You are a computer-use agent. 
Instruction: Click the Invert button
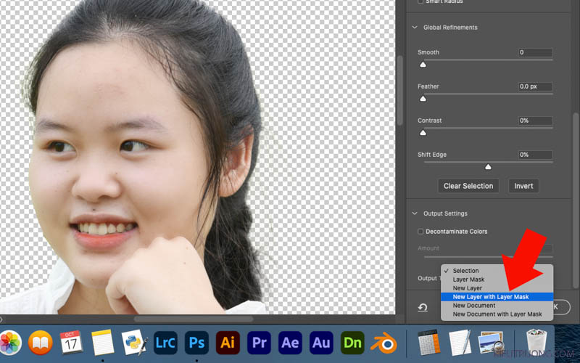(x=523, y=186)
